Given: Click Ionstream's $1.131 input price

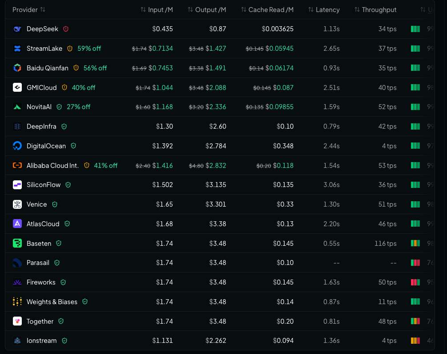Looking at the screenshot, I should pos(162,341).
